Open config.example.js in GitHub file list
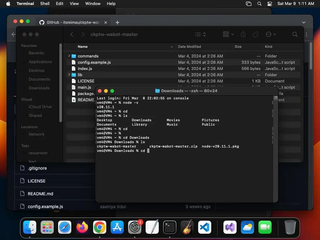Image resolution: width=320 pixels, height=240 pixels. pyautogui.click(x=45, y=207)
